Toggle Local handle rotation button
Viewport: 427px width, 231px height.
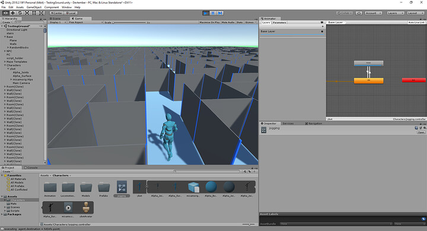[x=71, y=13]
